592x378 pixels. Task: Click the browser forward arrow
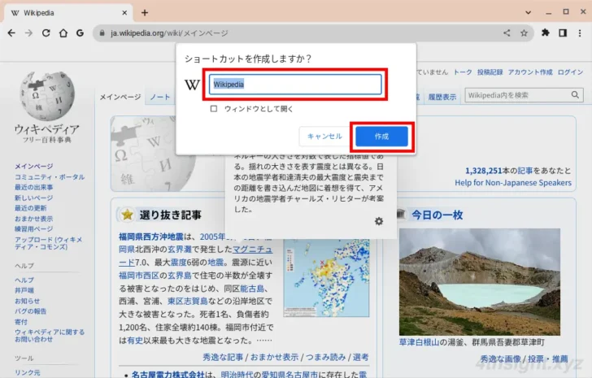(28, 33)
